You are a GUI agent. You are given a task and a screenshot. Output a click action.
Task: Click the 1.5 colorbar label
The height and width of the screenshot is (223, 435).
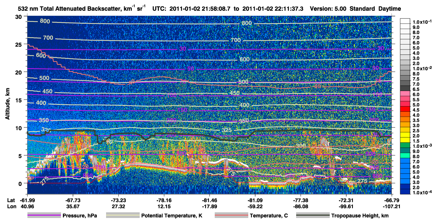416,141
